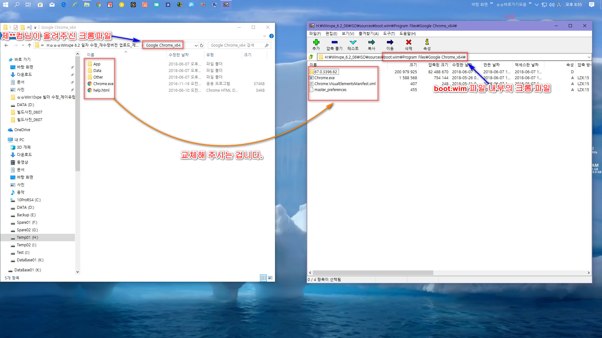Select 10ProRS4 (C:) drive in navigation pane
Image resolution: width=602 pixels, height=338 pixels.
[29, 200]
